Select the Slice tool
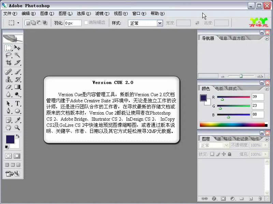The height and width of the screenshot is (204, 273). pyautogui.click(x=17, y=63)
